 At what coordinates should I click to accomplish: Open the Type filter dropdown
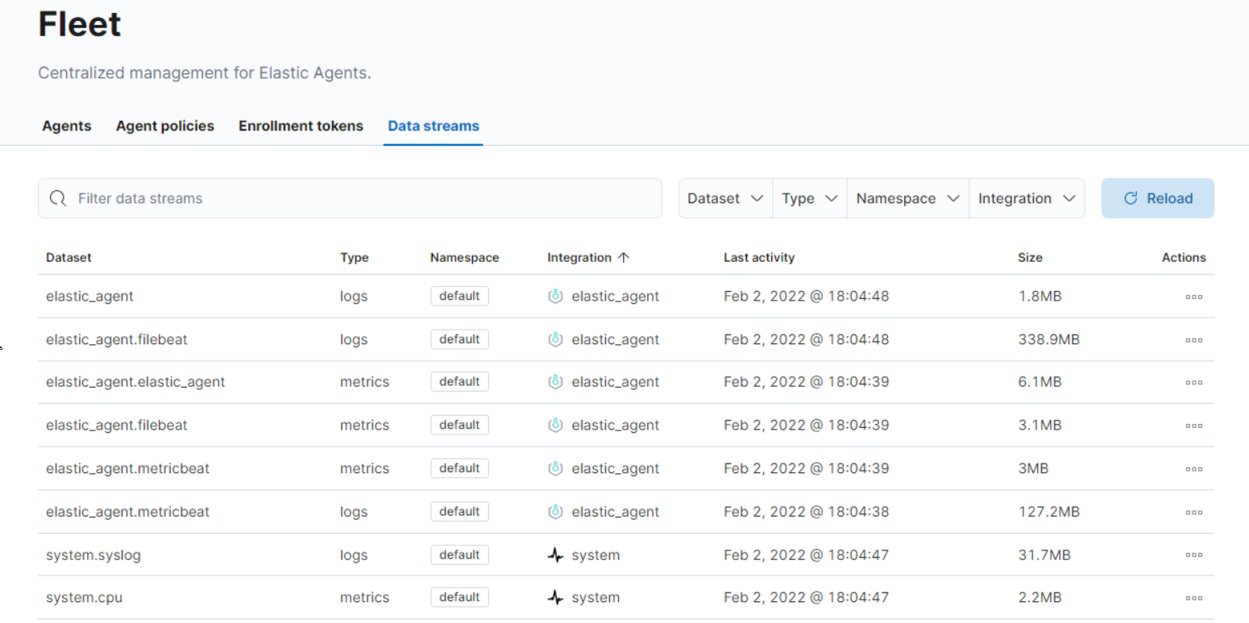point(810,198)
